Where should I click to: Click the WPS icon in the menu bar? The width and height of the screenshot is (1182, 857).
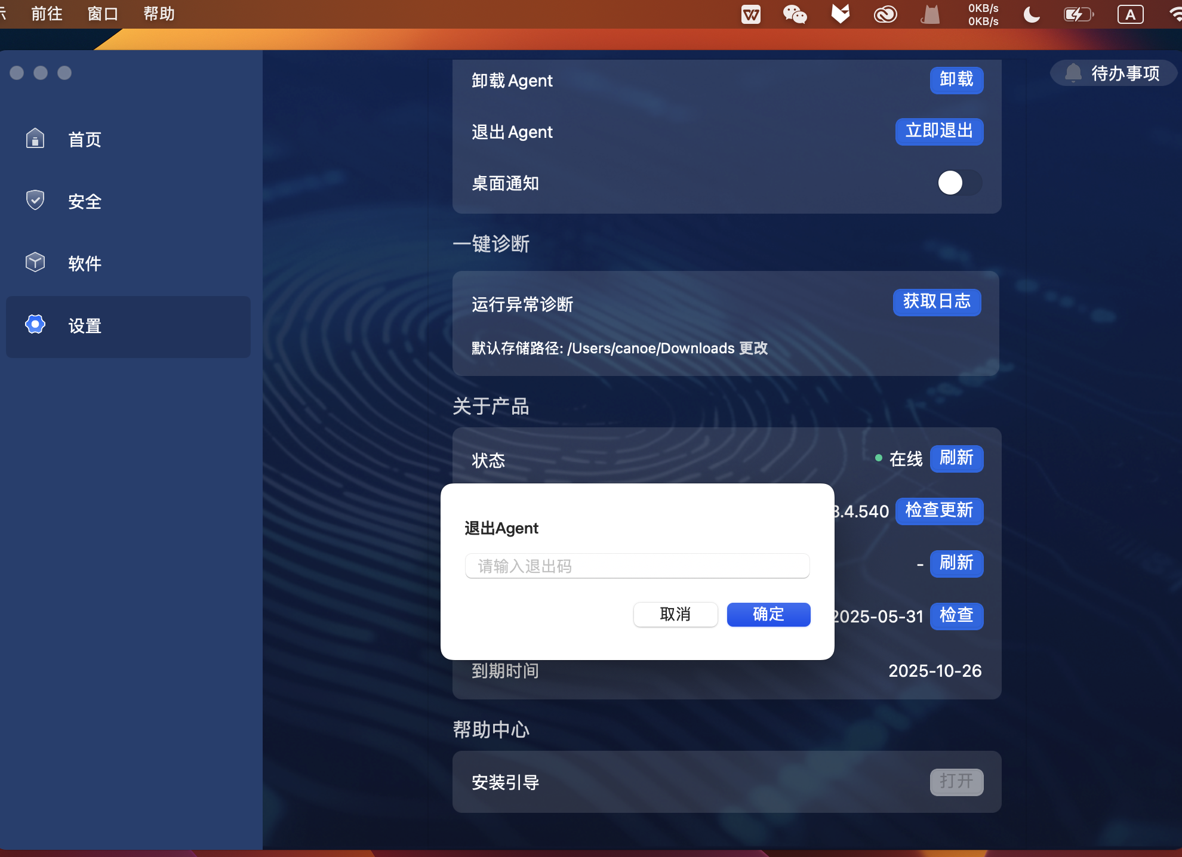click(x=750, y=14)
